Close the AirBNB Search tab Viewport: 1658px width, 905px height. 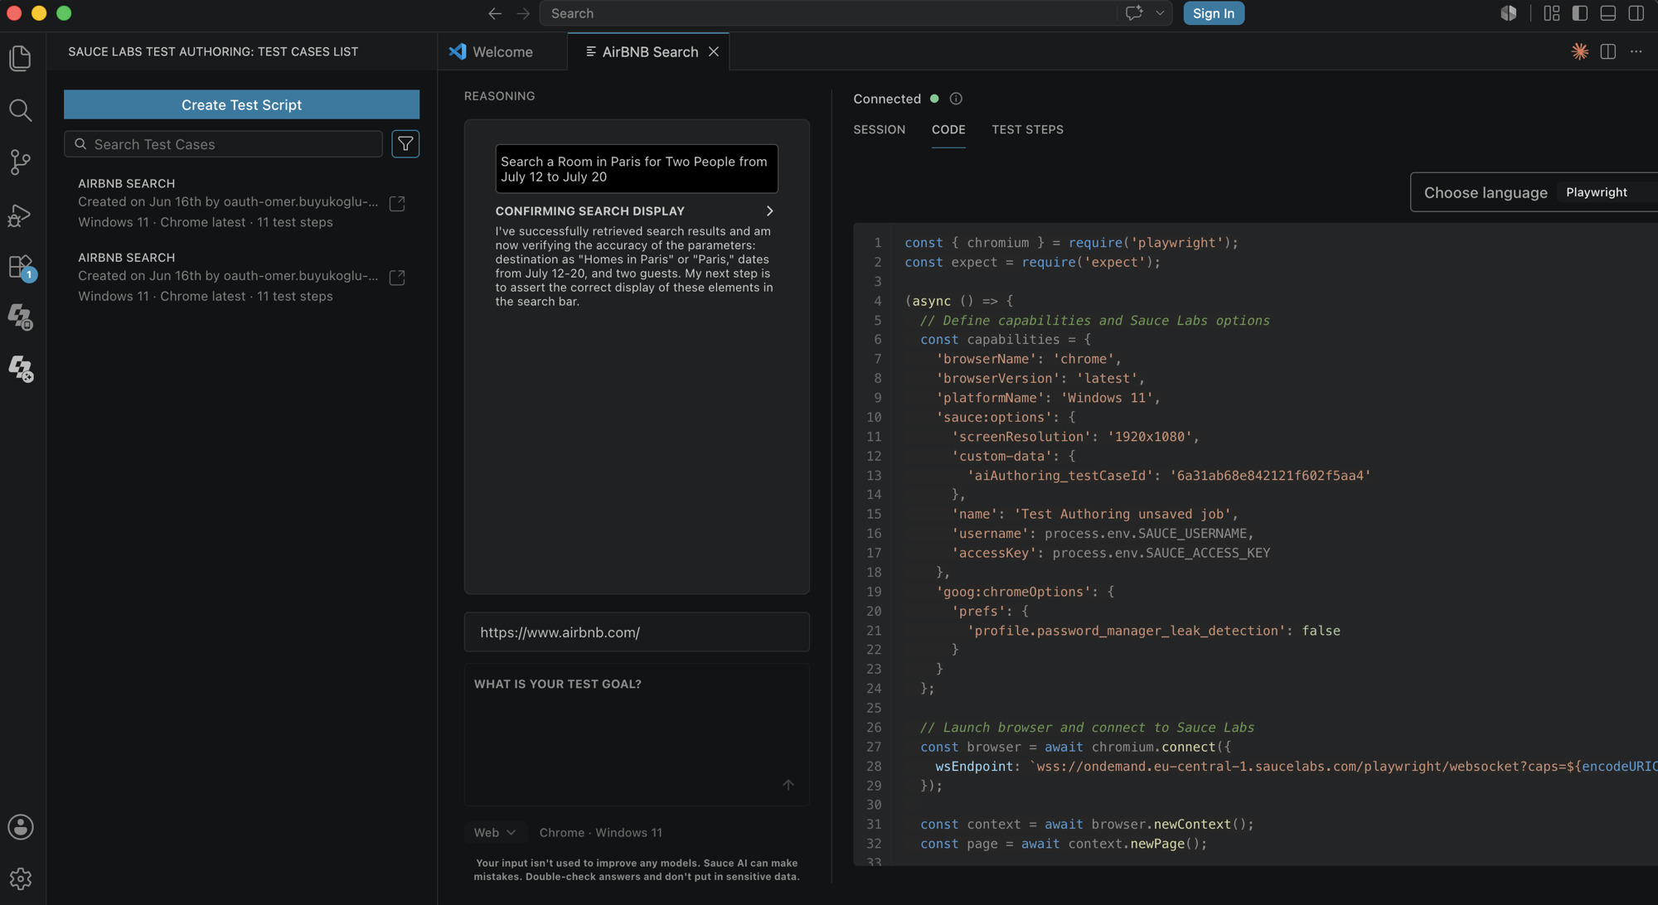point(714,51)
